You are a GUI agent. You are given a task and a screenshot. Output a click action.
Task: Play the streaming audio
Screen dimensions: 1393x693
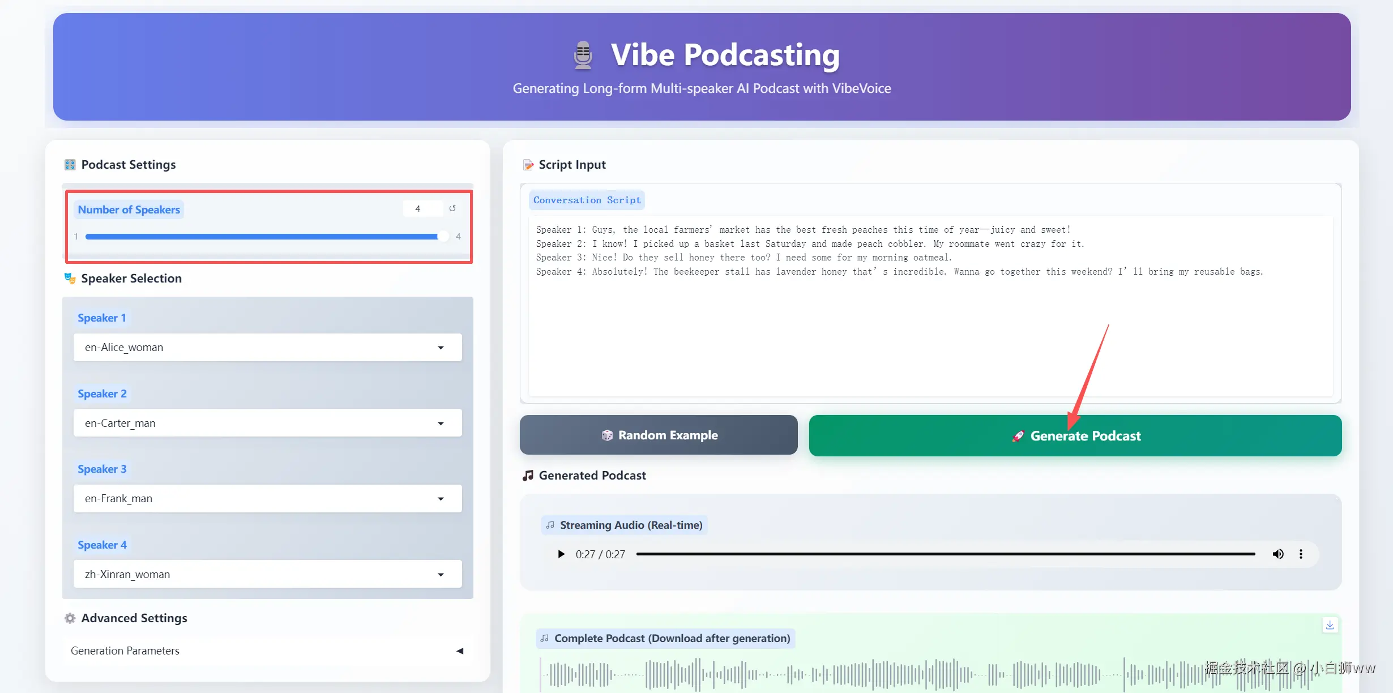[x=561, y=554]
